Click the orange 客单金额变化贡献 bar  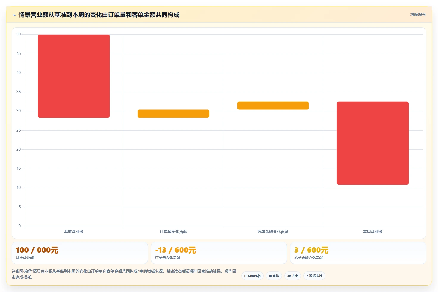[273, 106]
